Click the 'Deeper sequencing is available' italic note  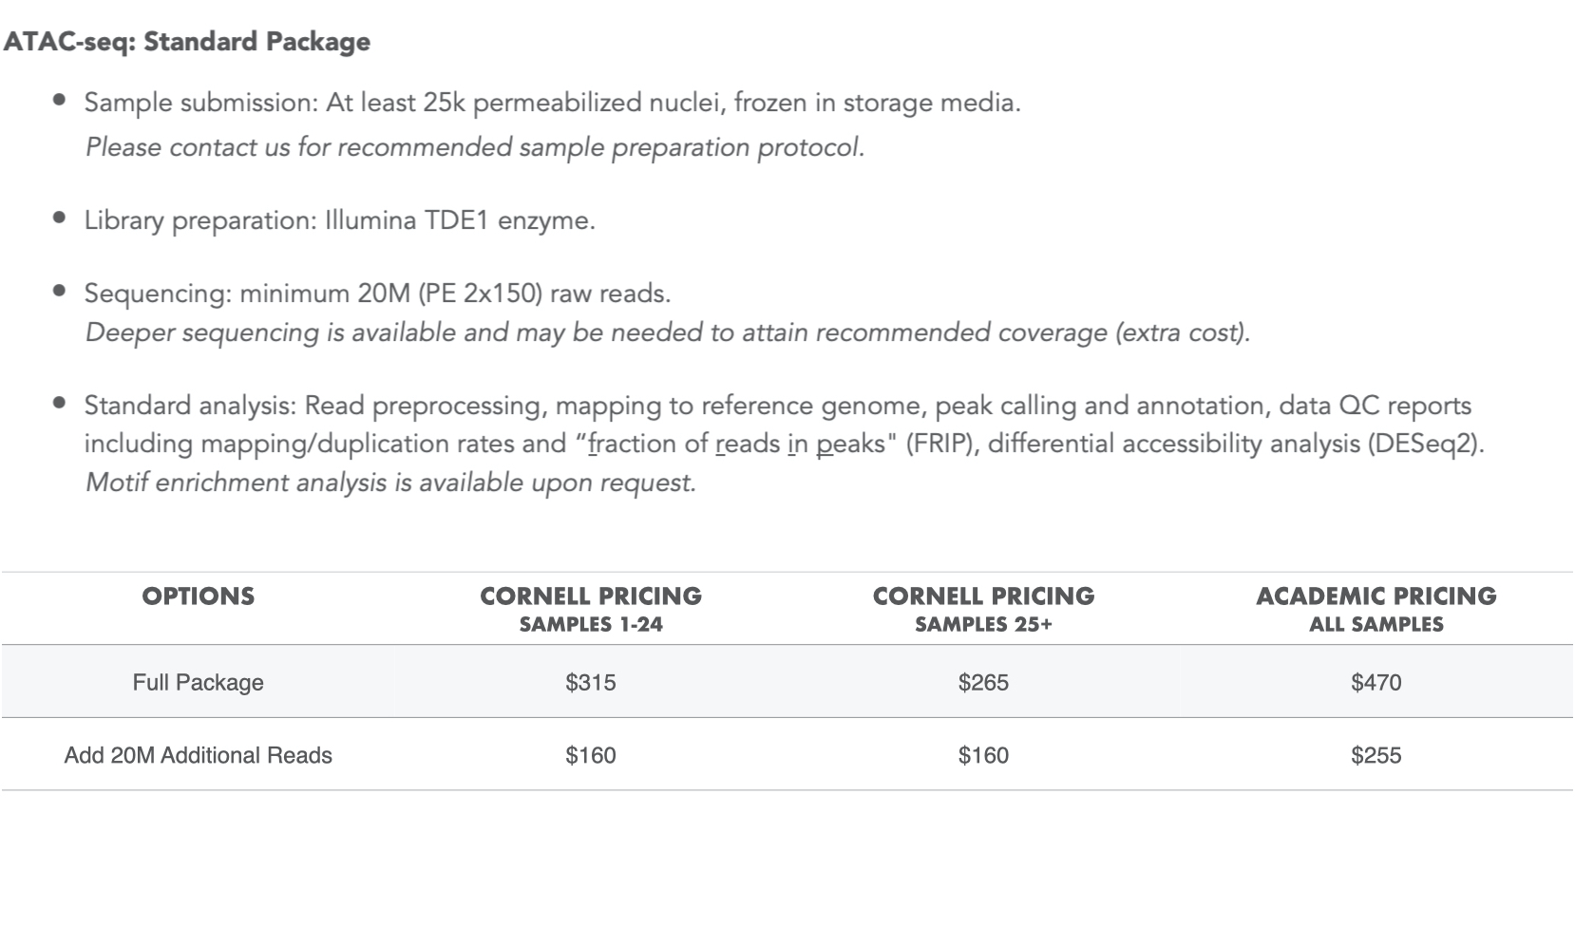click(667, 332)
